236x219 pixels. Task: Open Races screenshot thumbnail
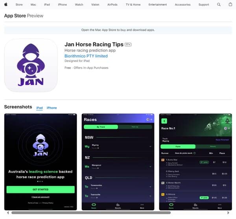(118, 162)
